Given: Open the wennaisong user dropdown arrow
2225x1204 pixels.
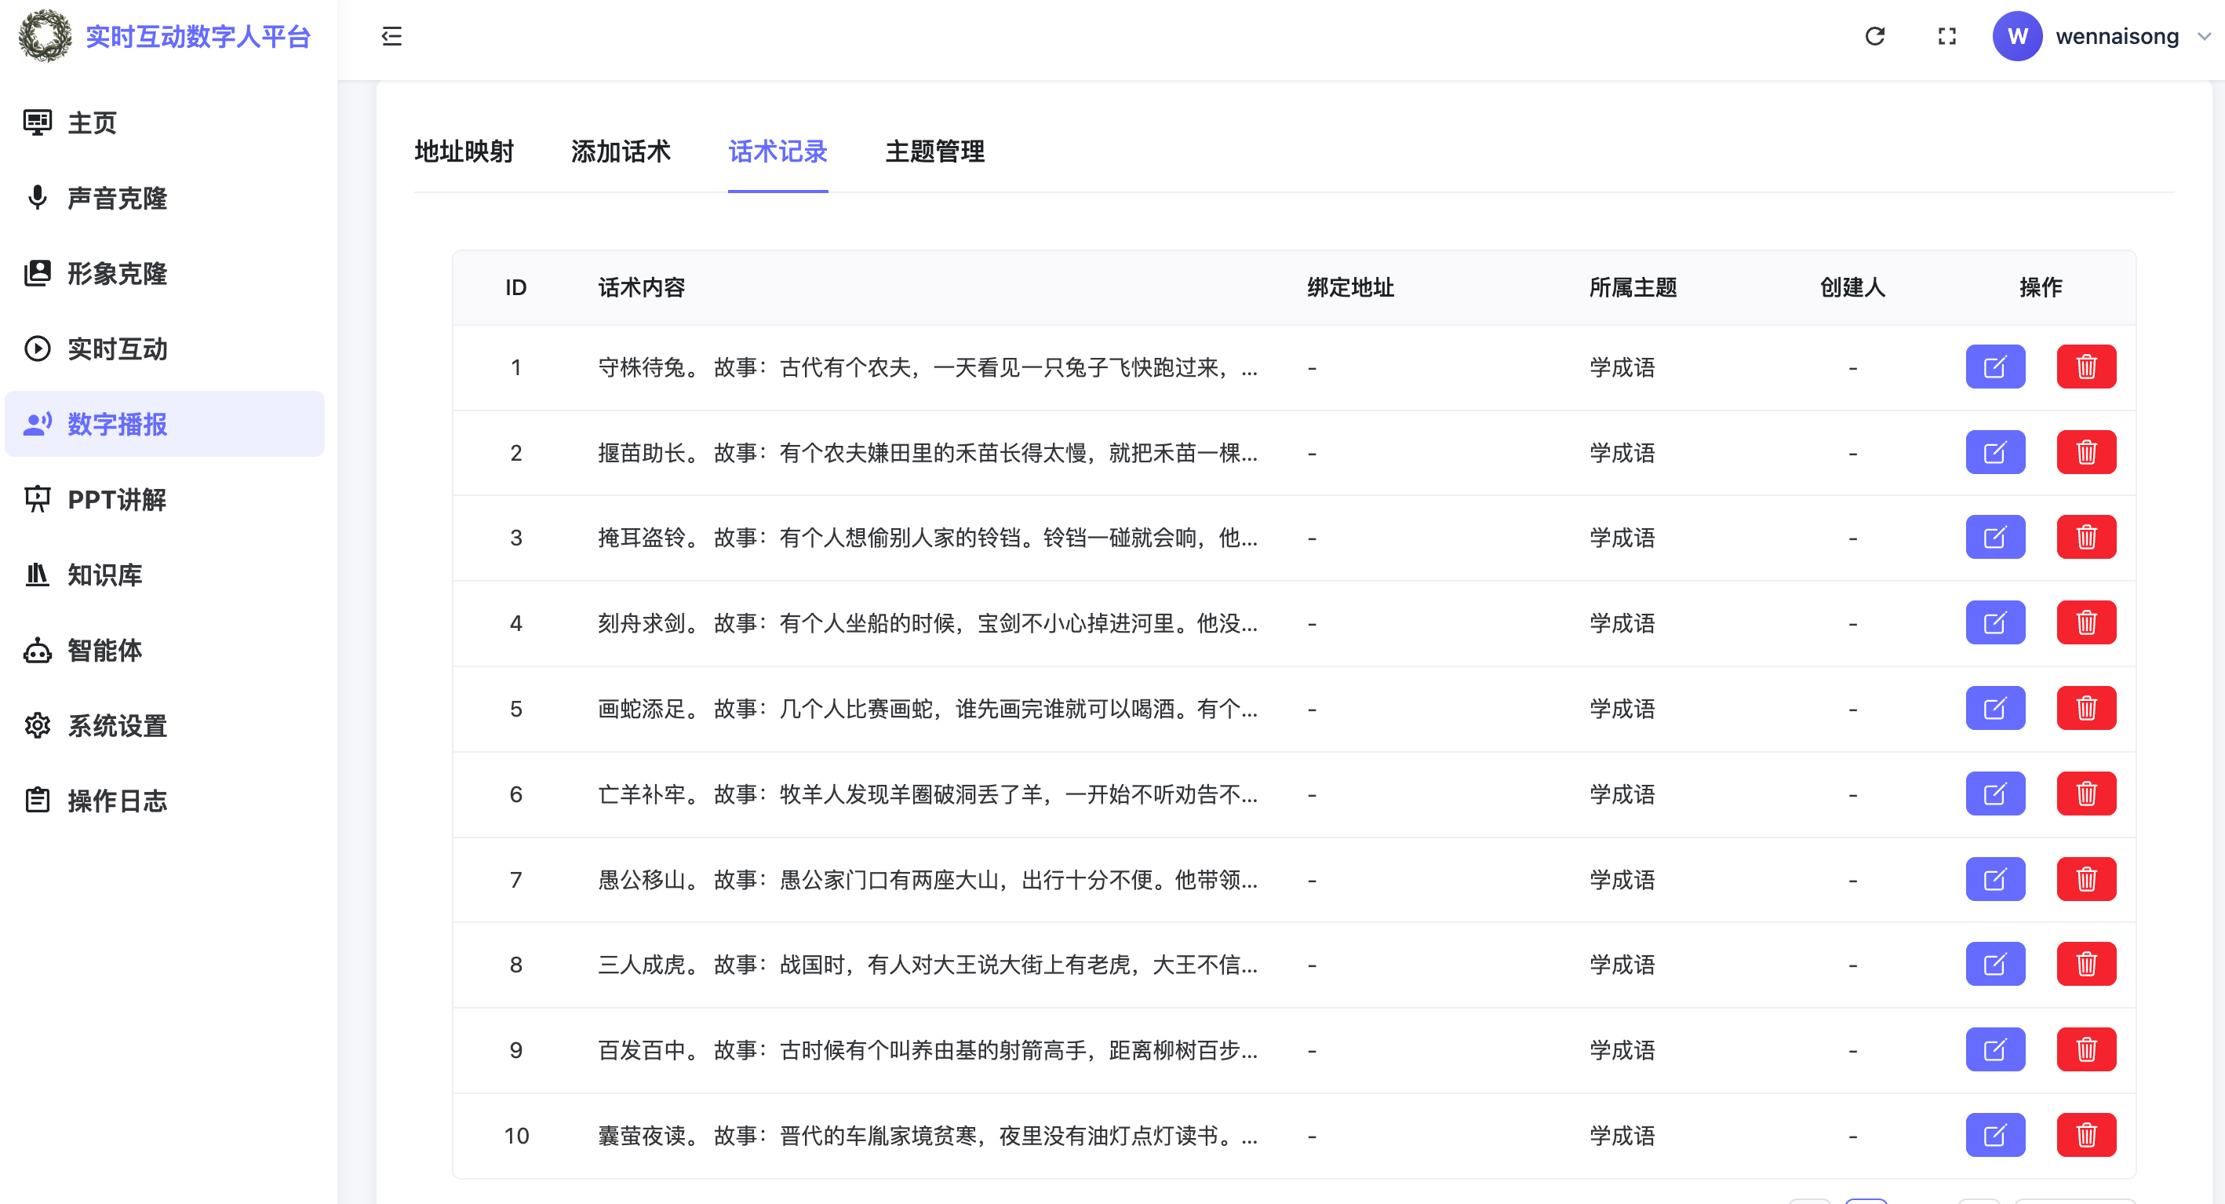Looking at the screenshot, I should (2205, 36).
